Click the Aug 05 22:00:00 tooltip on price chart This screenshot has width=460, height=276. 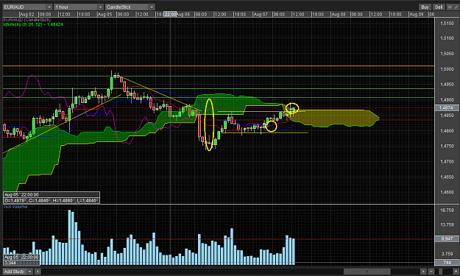(52, 195)
